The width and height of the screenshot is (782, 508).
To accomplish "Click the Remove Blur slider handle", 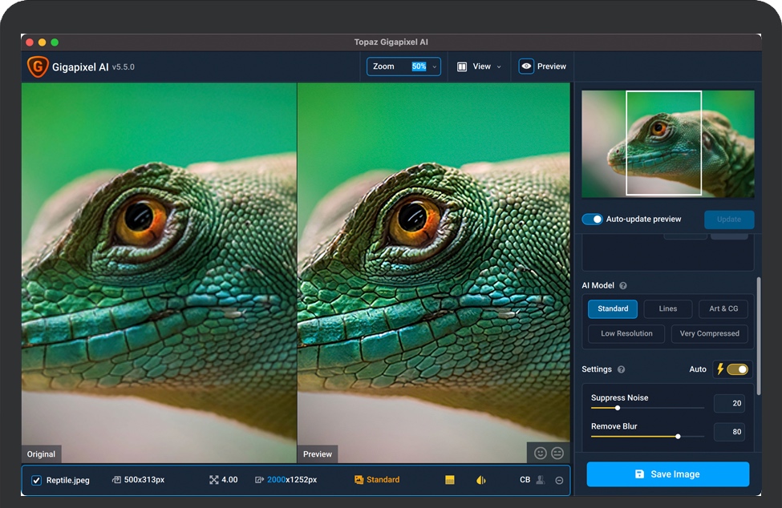I will click(x=679, y=437).
